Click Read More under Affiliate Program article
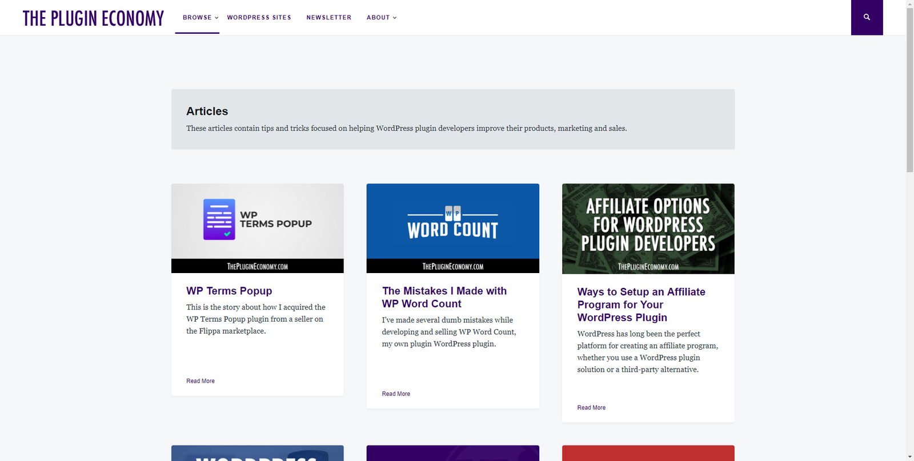The width and height of the screenshot is (914, 461). (x=591, y=408)
